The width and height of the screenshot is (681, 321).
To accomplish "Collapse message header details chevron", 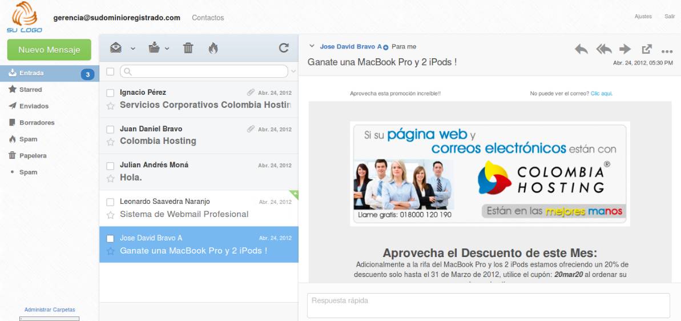I will click(312, 46).
